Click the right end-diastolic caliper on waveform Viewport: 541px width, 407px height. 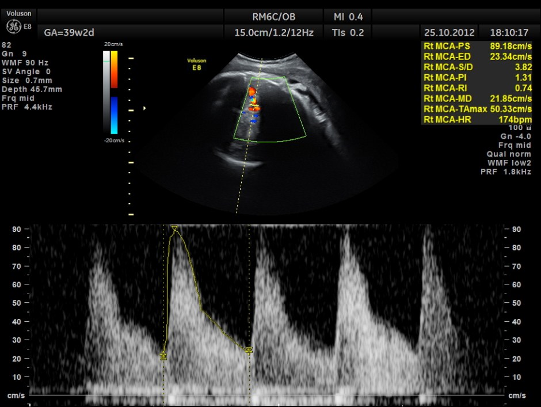point(249,350)
